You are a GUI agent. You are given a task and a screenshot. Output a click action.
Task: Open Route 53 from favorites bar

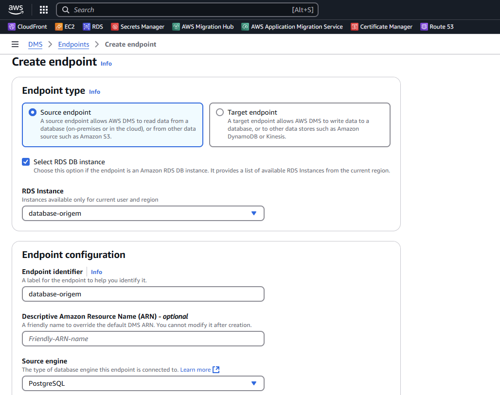click(x=437, y=27)
